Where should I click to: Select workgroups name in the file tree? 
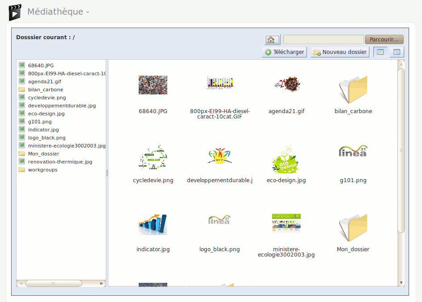[43, 170]
